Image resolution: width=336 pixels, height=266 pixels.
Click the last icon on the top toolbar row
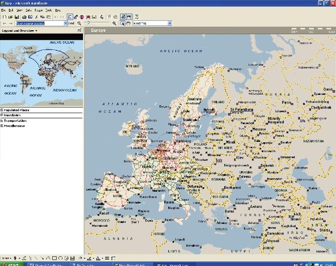coord(137,17)
